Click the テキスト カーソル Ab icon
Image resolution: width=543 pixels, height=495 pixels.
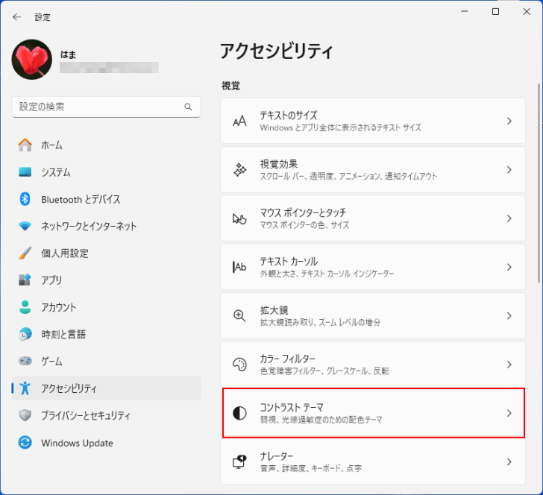click(x=239, y=267)
